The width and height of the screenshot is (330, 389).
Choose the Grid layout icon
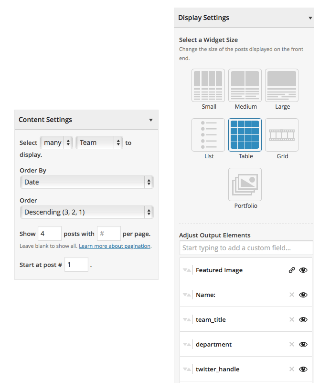(282, 135)
